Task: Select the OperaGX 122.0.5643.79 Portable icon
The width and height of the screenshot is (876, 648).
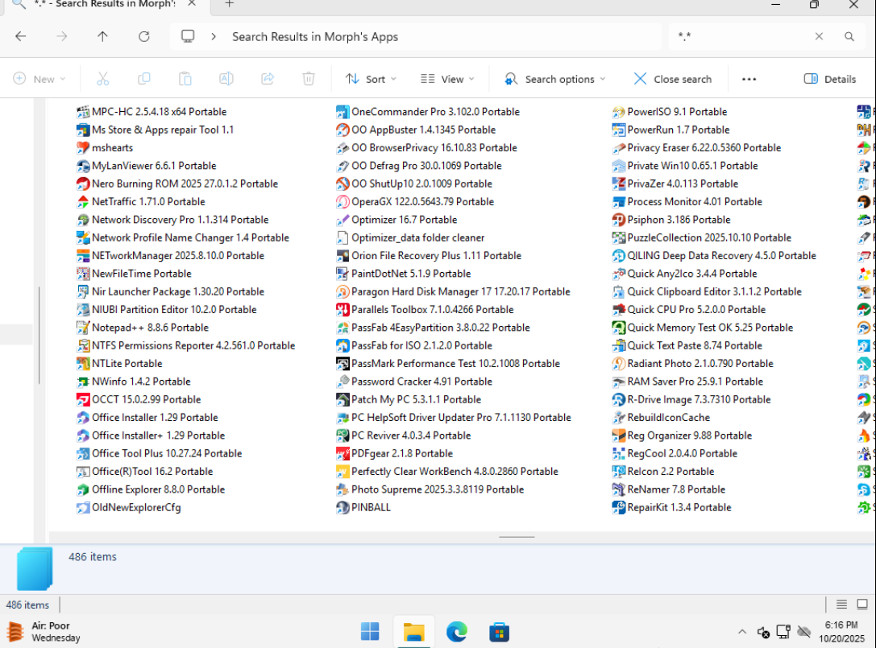Action: point(343,202)
